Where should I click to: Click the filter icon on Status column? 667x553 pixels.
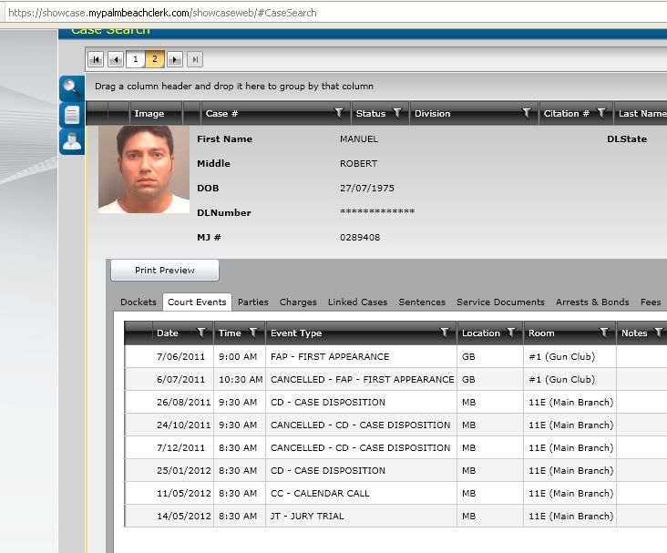396,114
